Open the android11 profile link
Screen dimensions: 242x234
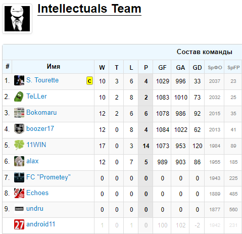[x=41, y=224]
